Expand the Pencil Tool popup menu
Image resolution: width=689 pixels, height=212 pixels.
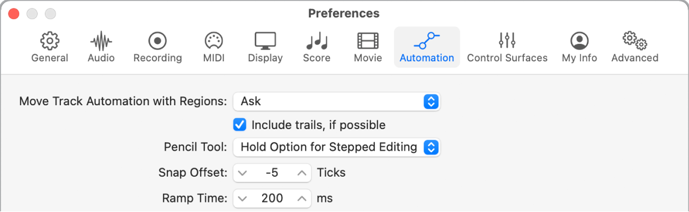click(x=336, y=148)
